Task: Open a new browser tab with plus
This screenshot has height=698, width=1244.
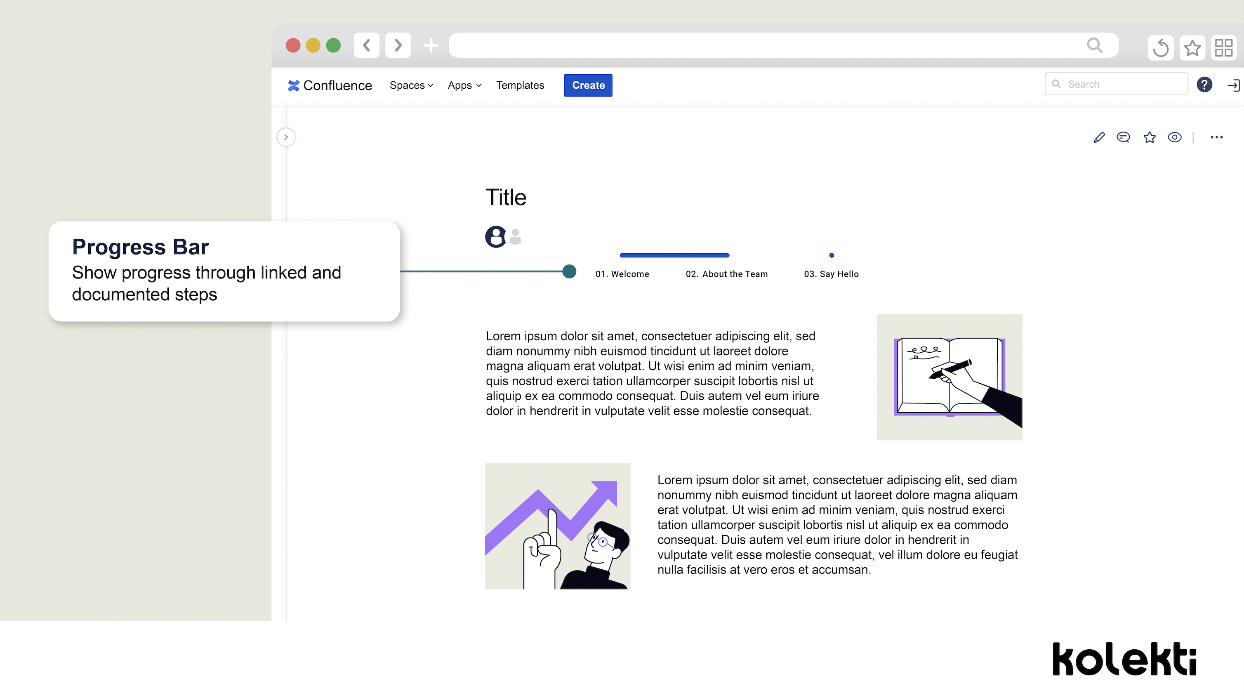Action: tap(430, 45)
